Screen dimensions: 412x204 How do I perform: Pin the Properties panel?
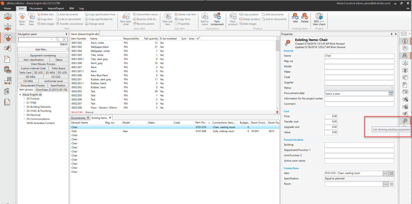coord(391,34)
